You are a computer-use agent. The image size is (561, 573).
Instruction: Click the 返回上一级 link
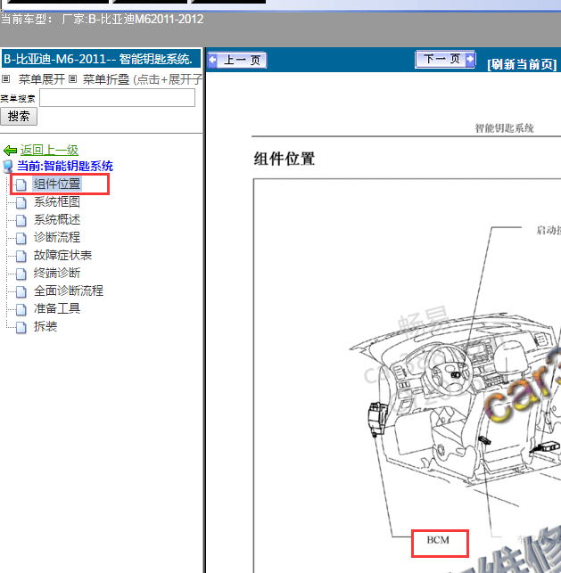point(49,150)
